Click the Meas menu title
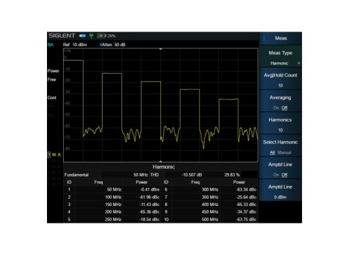349x255 pixels. (x=281, y=38)
